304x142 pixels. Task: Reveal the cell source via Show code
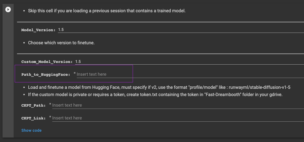pos(31,130)
